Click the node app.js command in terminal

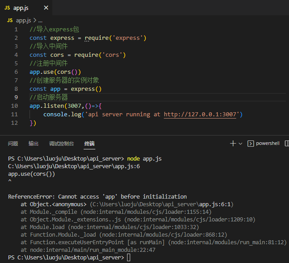(x=144, y=159)
